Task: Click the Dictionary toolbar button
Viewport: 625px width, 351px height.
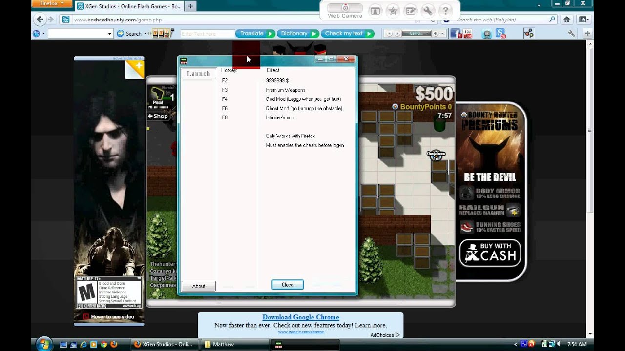Action: point(298,33)
